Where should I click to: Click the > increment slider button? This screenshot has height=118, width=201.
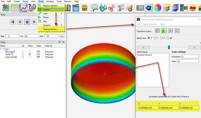(x=194, y=48)
